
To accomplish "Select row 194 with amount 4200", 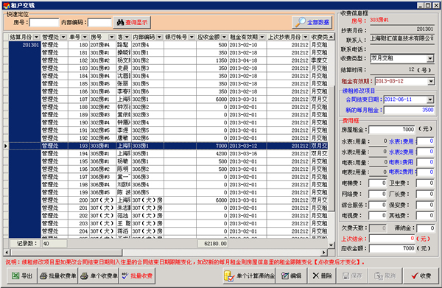I will coord(168,154).
